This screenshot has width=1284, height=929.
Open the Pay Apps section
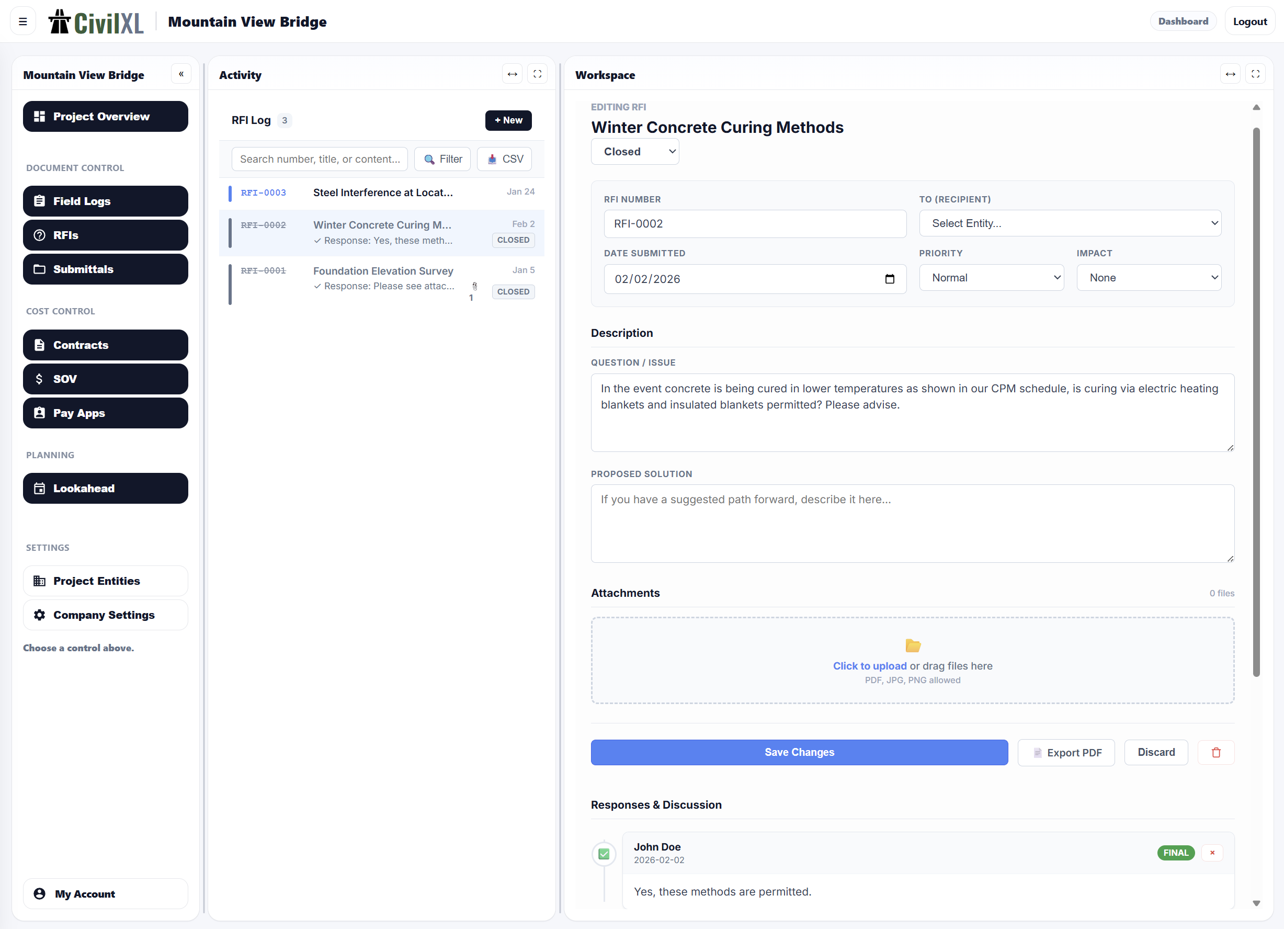pos(105,413)
